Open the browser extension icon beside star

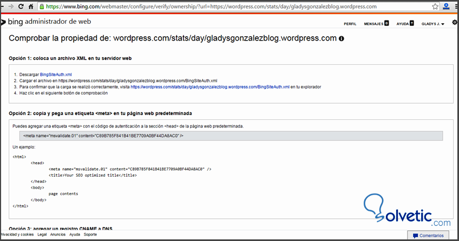point(446,6)
